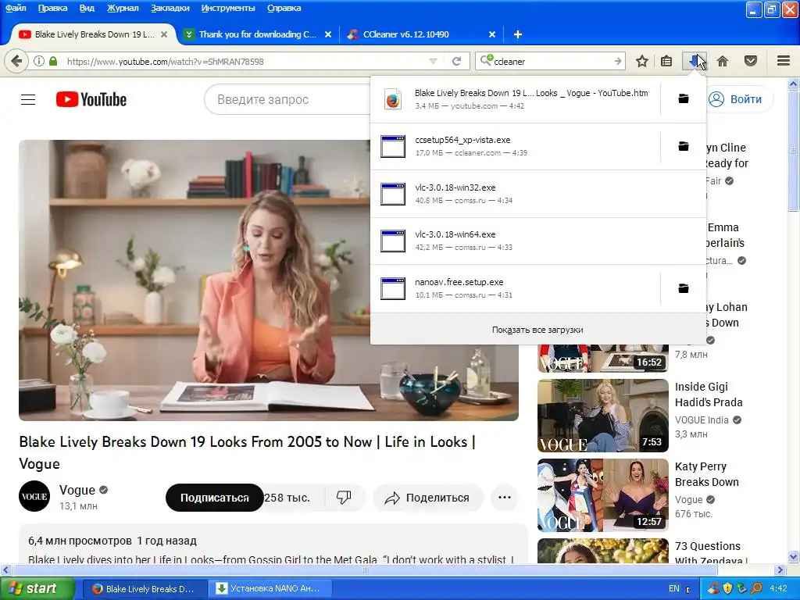800x600 pixels.
Task: Open the Файл menu
Action: [x=16, y=8]
